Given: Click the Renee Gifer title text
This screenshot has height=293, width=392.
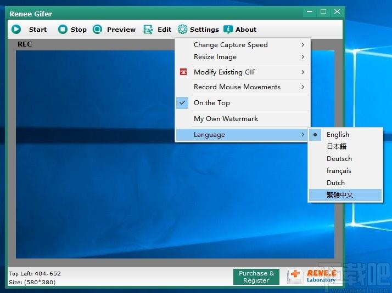Looking at the screenshot, I should [31, 14].
